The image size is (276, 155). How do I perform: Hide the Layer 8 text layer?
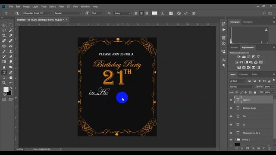231,100
